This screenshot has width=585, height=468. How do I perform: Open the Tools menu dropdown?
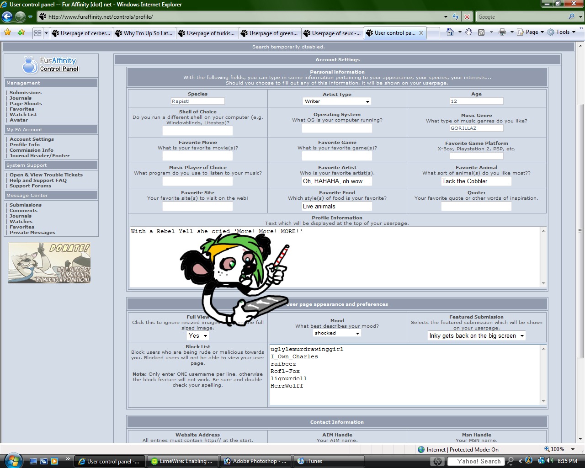(x=562, y=32)
